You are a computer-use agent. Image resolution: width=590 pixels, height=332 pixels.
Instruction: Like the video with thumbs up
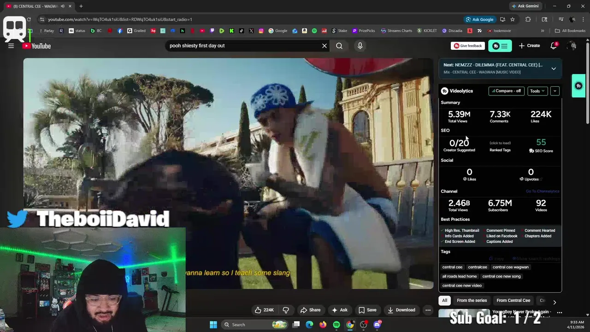point(264,310)
